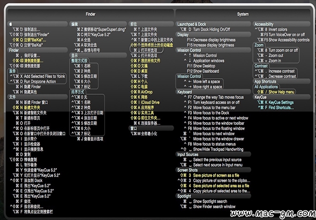Select "隐藏 Finder" shortcut row
Image resolution: width=316 pixels, height=220 pixels.
coord(28,87)
